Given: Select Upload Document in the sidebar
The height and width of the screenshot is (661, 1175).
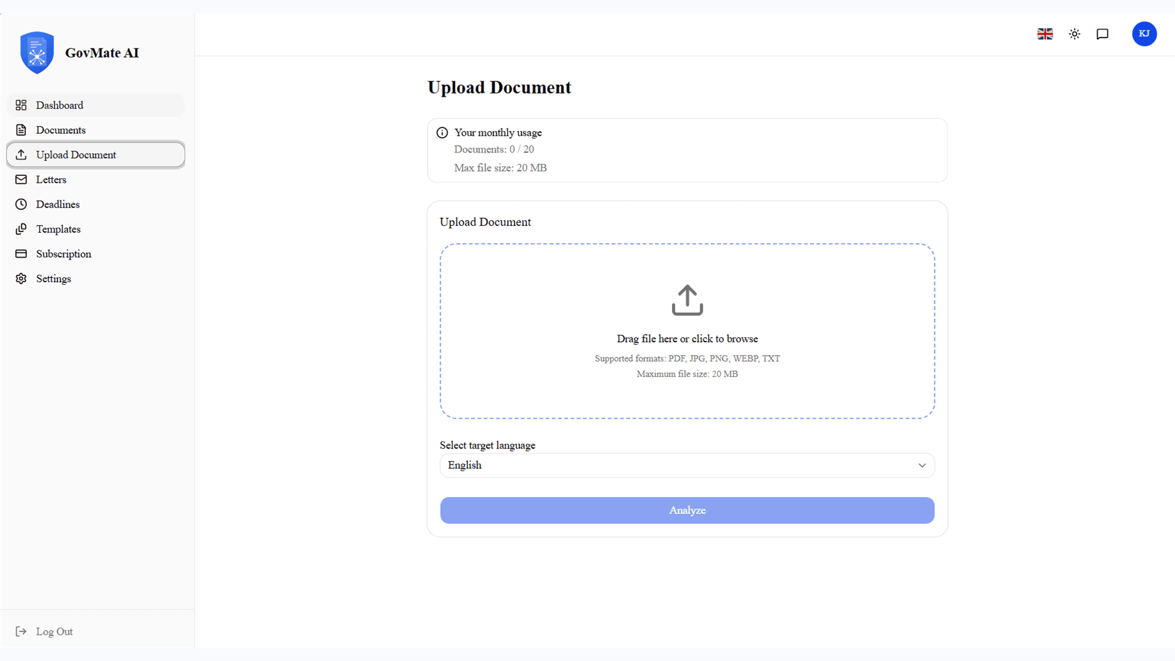Looking at the screenshot, I should point(95,155).
